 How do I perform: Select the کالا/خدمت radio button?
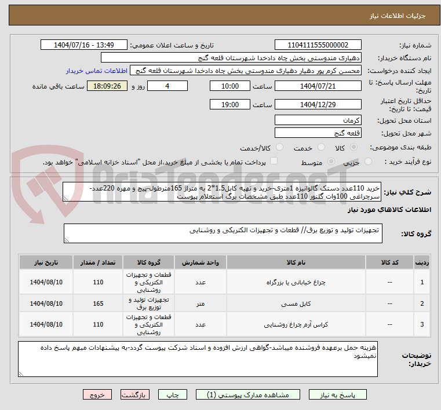click(x=279, y=147)
